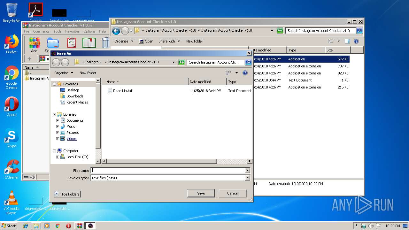Open Skype desktop shortcut

12,138
